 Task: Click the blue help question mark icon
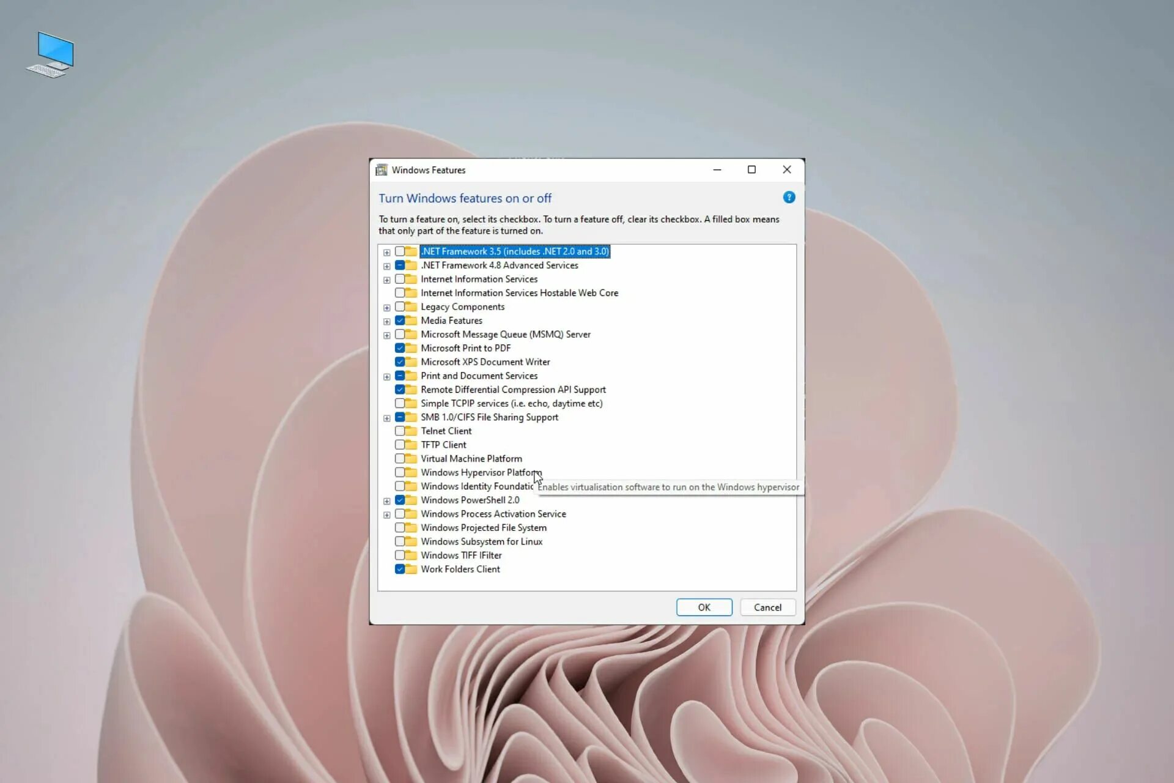[789, 198]
